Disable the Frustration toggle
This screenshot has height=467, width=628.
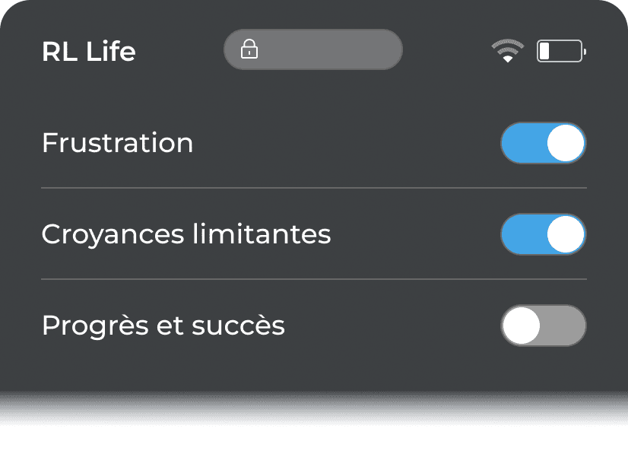point(543,143)
